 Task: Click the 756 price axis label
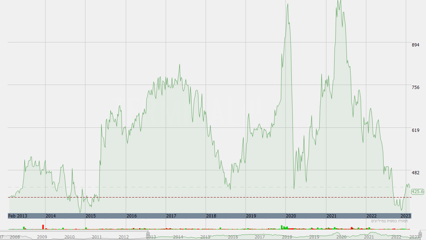415,87
